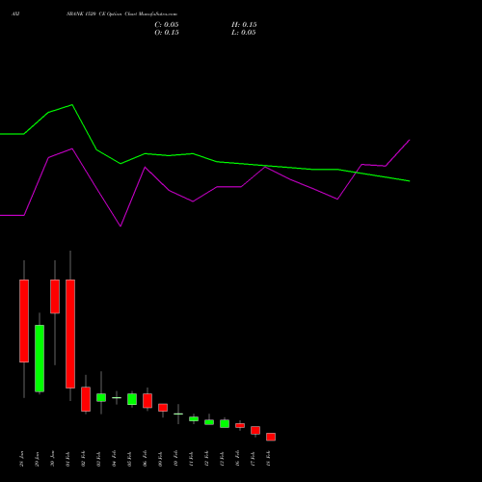
Task: Click the chart title with "CE Option Chart"
Action: [121, 14]
